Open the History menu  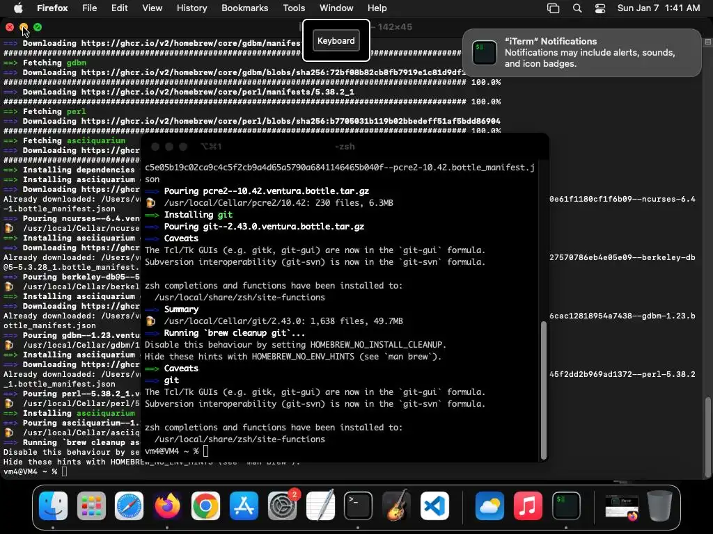[x=191, y=8]
